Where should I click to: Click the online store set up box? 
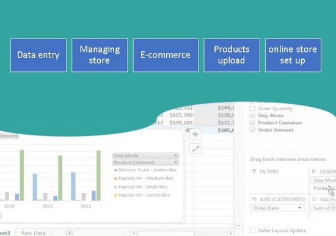[293, 55]
